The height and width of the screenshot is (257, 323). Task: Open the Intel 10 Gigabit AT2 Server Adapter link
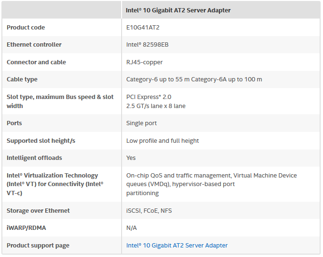tap(177, 245)
